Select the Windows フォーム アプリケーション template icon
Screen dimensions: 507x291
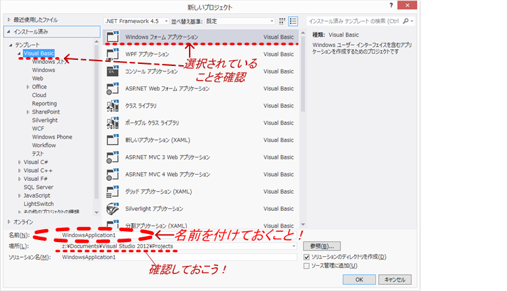(113, 37)
